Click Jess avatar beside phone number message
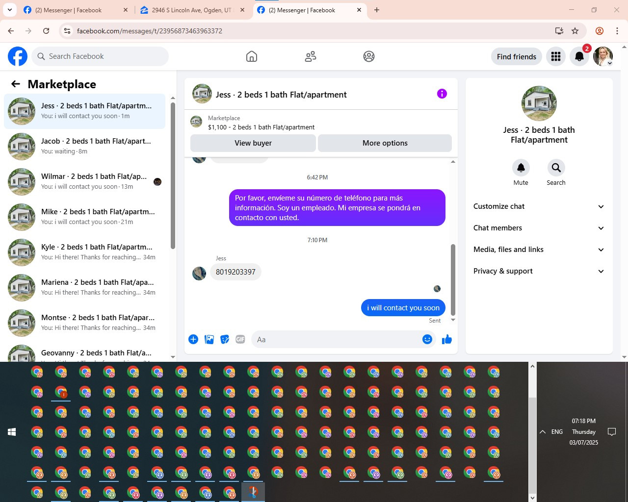This screenshot has height=502, width=628. [x=199, y=273]
